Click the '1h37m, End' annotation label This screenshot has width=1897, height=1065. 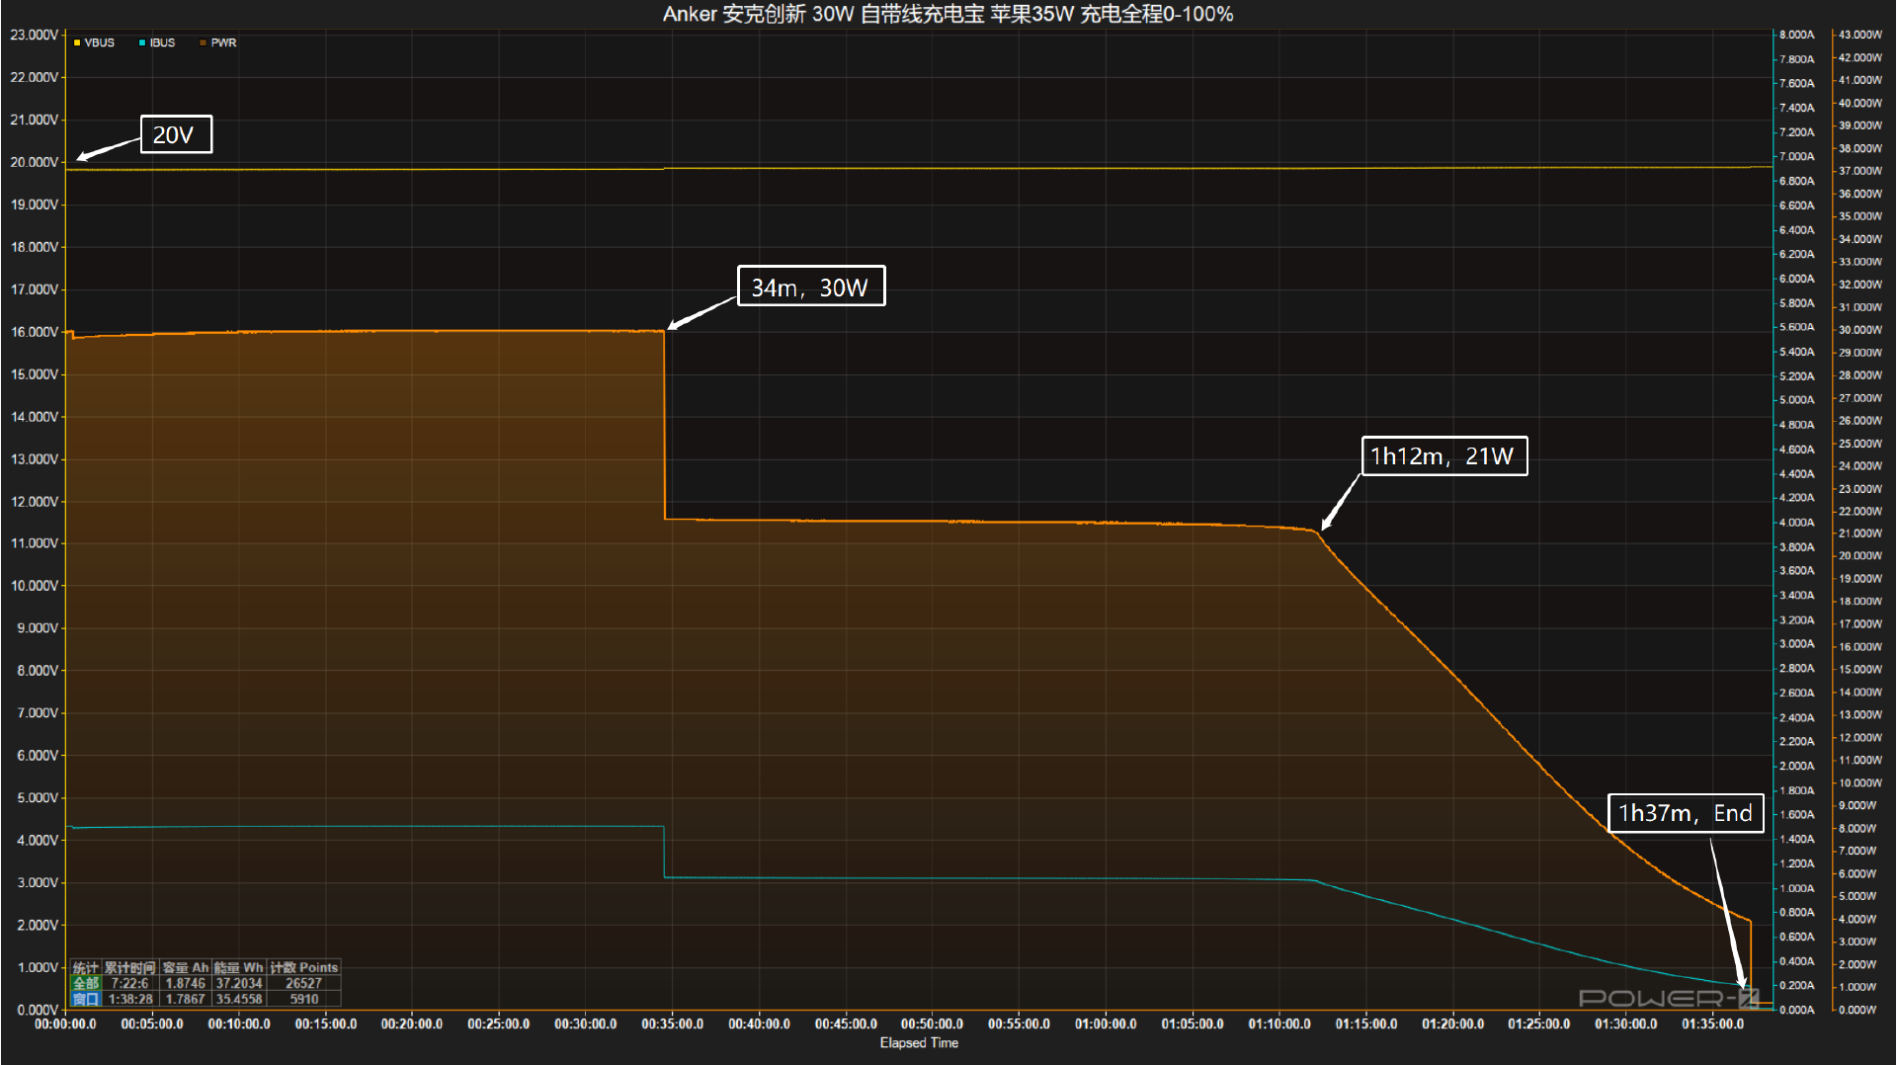click(x=1685, y=813)
